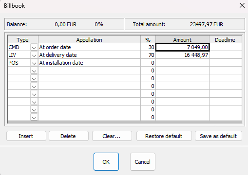Select the 70 percent cell
This screenshot has width=248, height=175.
point(148,55)
